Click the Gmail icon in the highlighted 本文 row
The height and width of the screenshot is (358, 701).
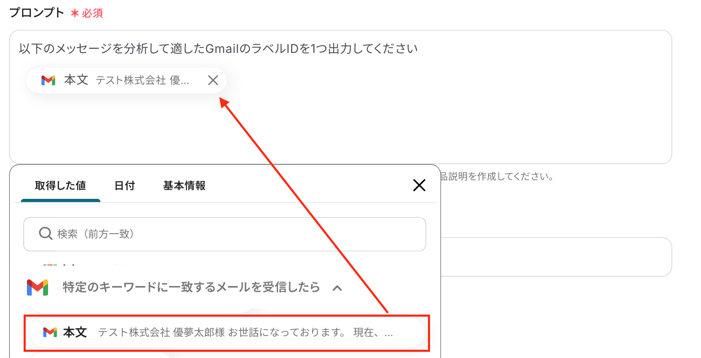(50, 332)
